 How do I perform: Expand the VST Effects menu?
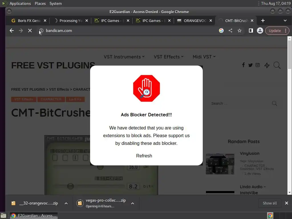[169, 57]
